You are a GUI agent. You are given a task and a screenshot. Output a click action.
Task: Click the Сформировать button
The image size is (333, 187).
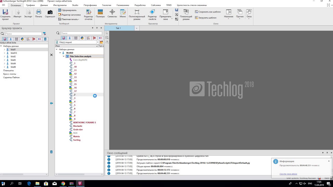pyautogui.click(x=67, y=10)
